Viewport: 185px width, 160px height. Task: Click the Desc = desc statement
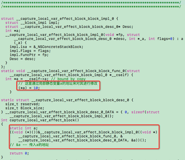point(22,59)
